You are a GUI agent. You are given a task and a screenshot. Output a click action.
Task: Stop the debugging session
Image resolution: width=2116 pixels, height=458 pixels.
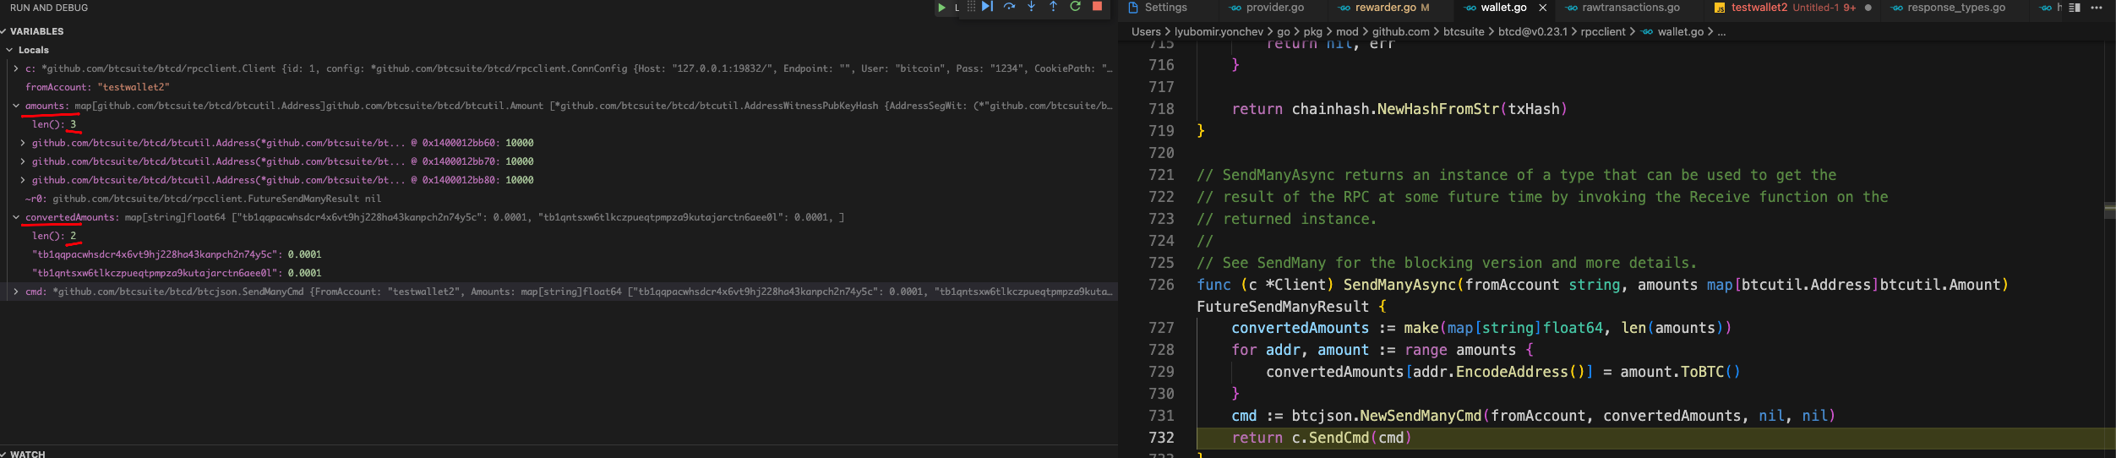coord(1097,7)
